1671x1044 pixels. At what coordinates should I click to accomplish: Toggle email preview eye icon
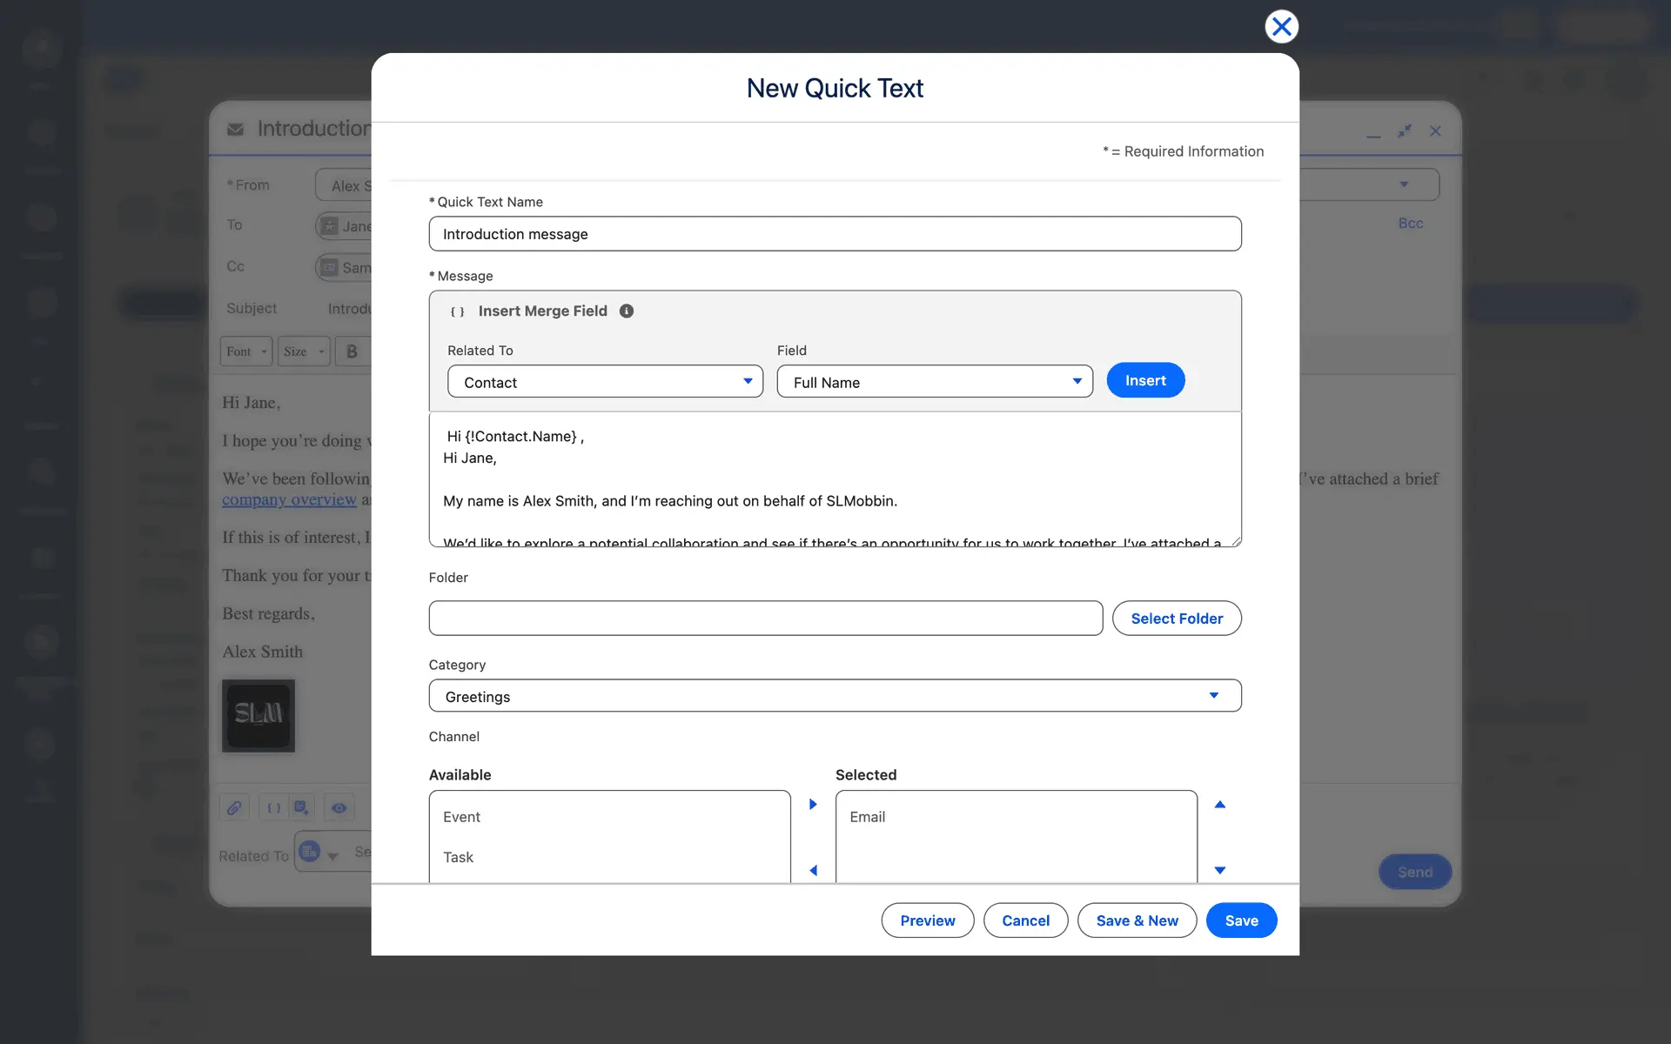point(339,808)
